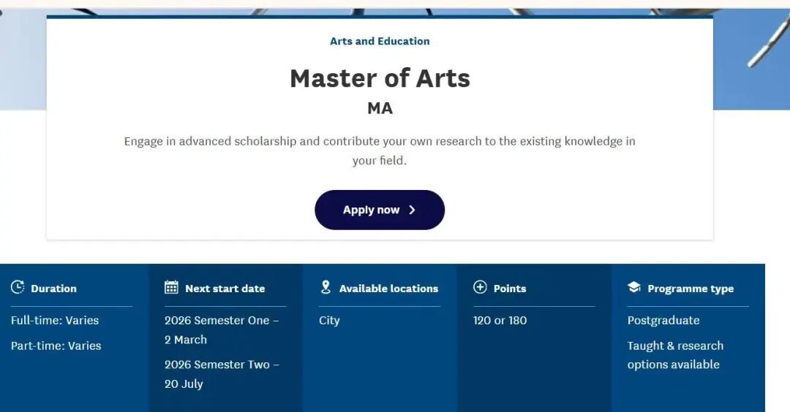Click the arrow chevron in Apply now
The height and width of the screenshot is (412, 790).
coord(412,210)
